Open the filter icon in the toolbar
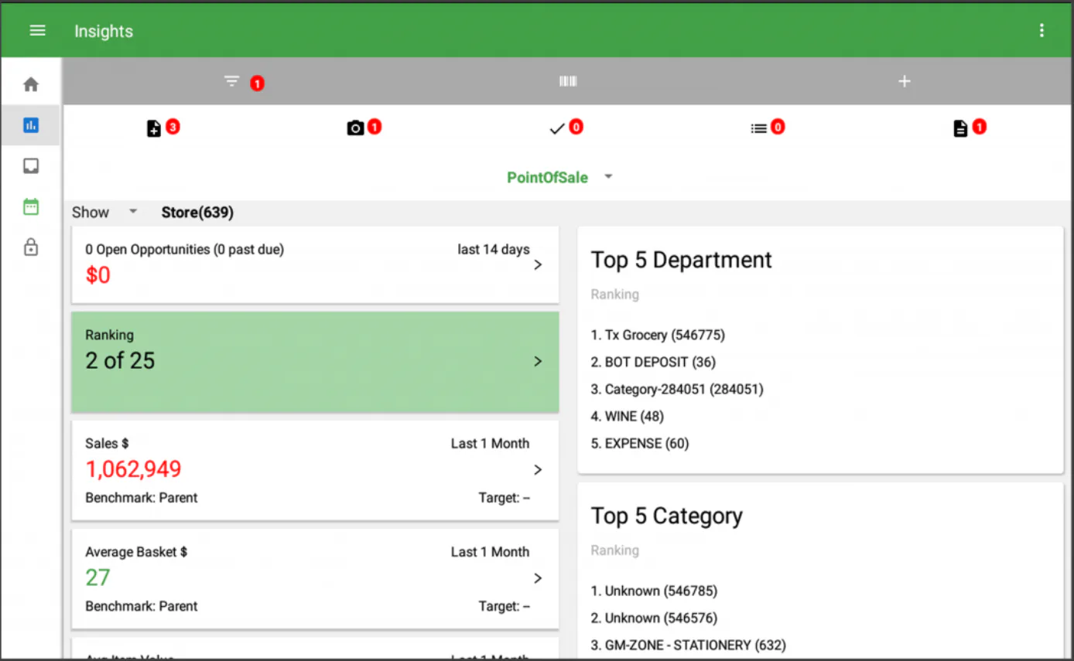 231,80
